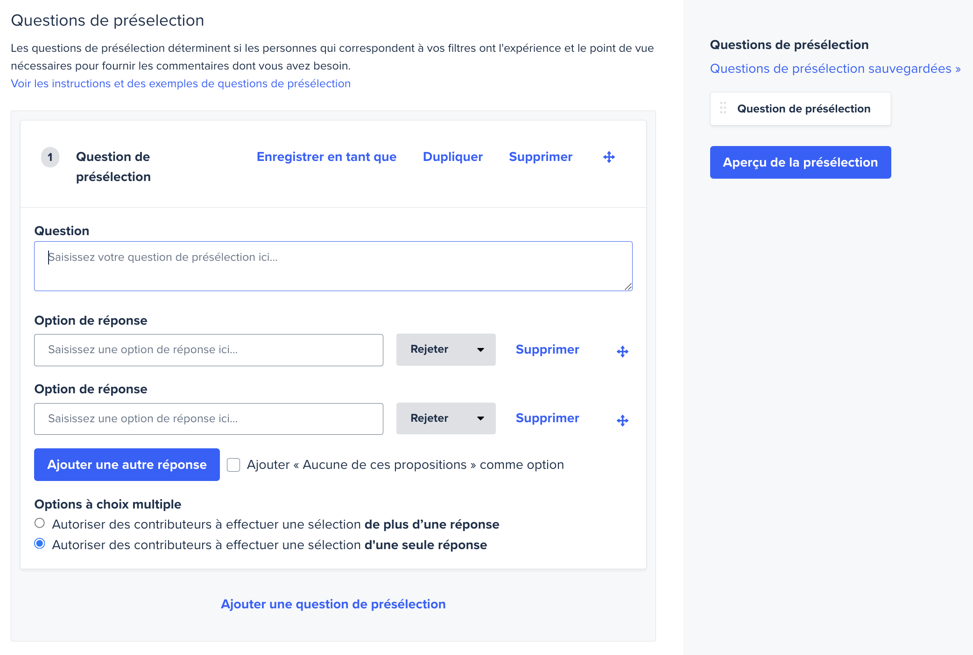The height and width of the screenshot is (655, 973).
Task: Click Dupliquer in the question header
Action: coord(452,157)
